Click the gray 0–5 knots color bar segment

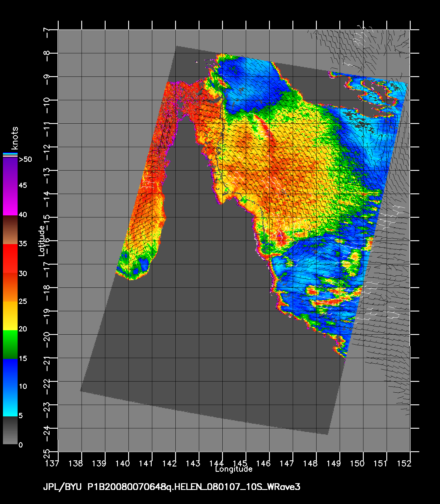pyautogui.click(x=10, y=430)
